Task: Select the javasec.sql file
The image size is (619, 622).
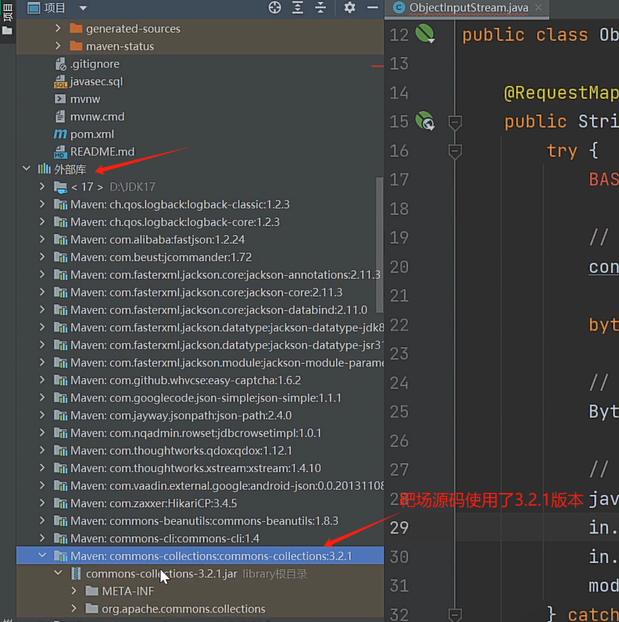Action: [x=96, y=81]
